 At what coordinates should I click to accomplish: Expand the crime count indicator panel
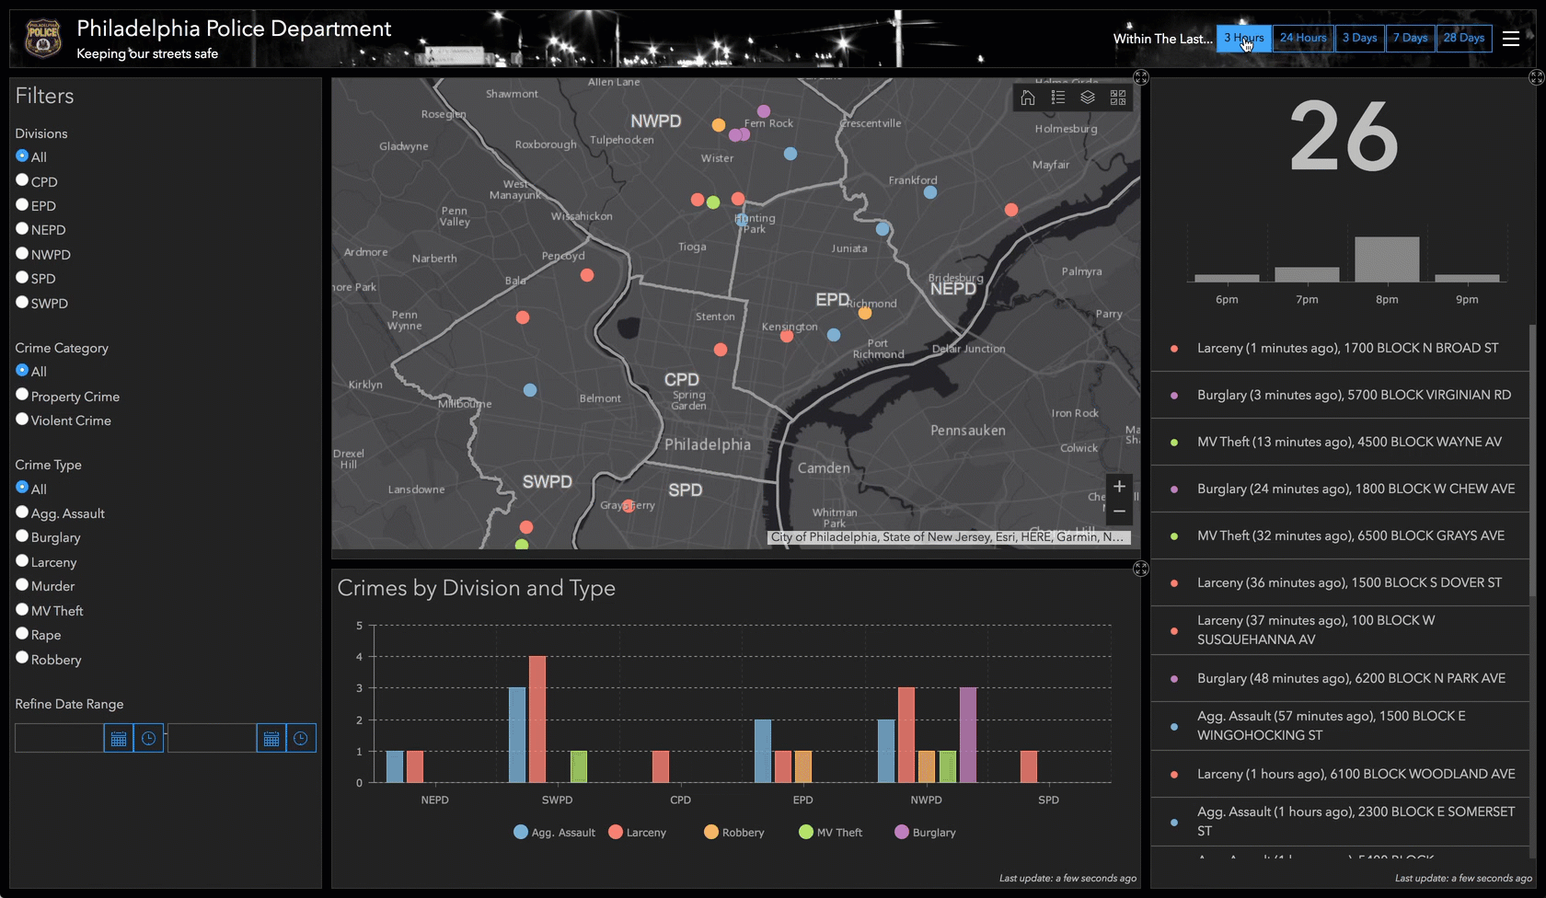(1537, 77)
